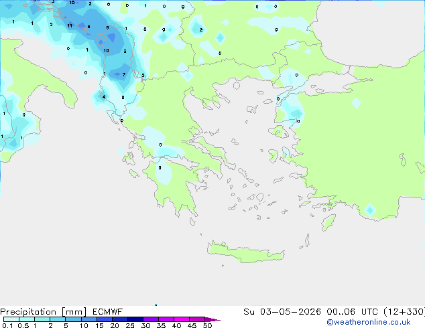Click the 30 mm purple legend swatch

coord(150,319)
